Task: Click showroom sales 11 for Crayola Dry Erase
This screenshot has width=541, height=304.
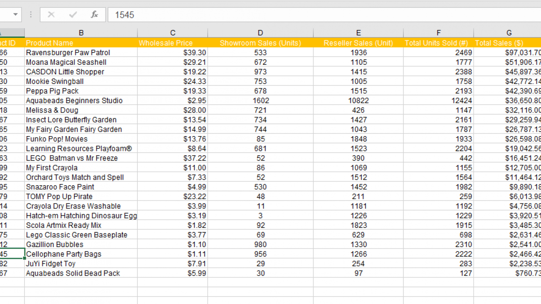Action: tap(260, 206)
